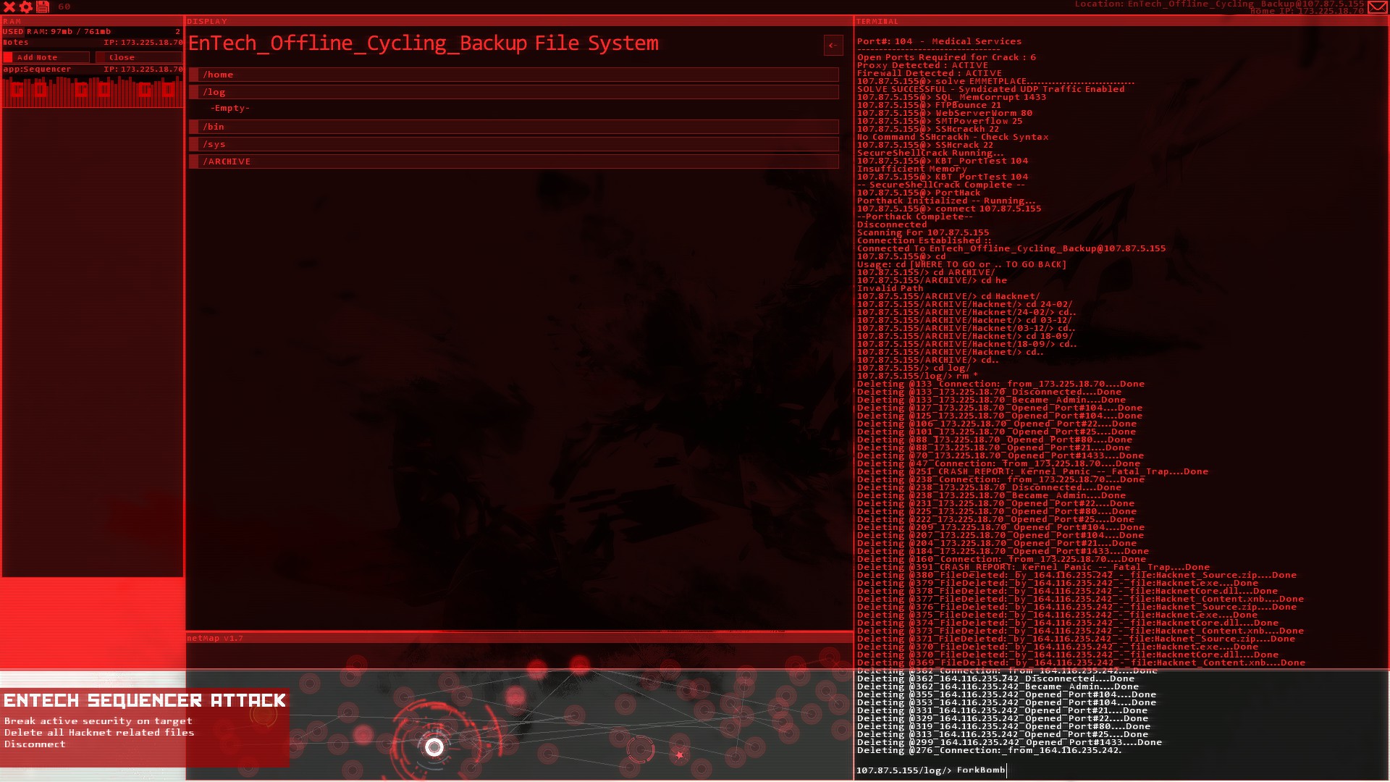Select the back arrow in the Display panel
1390x782 pixels.
(x=833, y=45)
